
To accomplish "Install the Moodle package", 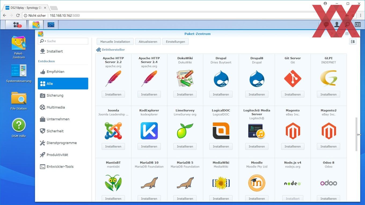I will [257, 199].
